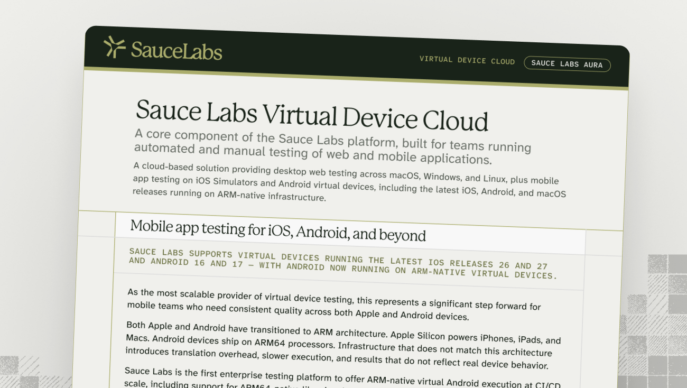The width and height of the screenshot is (687, 388).
Task: Click the SauceLabs wordmark in header
Action: tap(177, 51)
